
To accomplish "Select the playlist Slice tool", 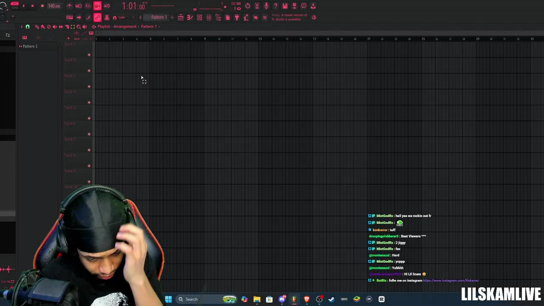I will [67, 27].
